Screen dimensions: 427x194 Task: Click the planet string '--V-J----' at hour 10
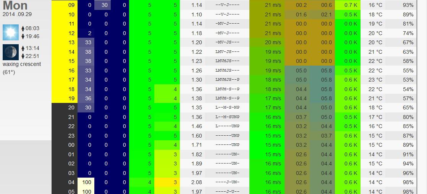[x=227, y=14]
